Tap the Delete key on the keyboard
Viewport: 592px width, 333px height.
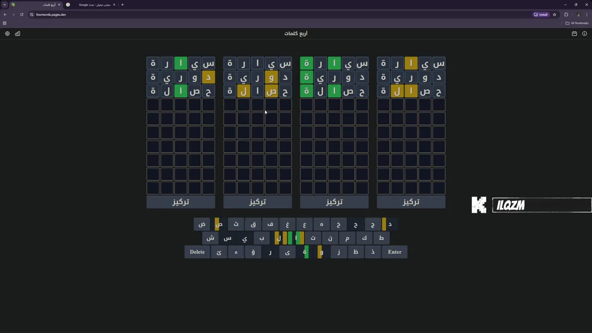point(197,252)
